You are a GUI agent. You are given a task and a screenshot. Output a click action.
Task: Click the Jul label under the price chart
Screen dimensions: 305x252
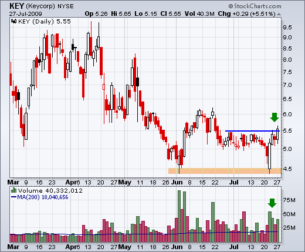click(234, 182)
